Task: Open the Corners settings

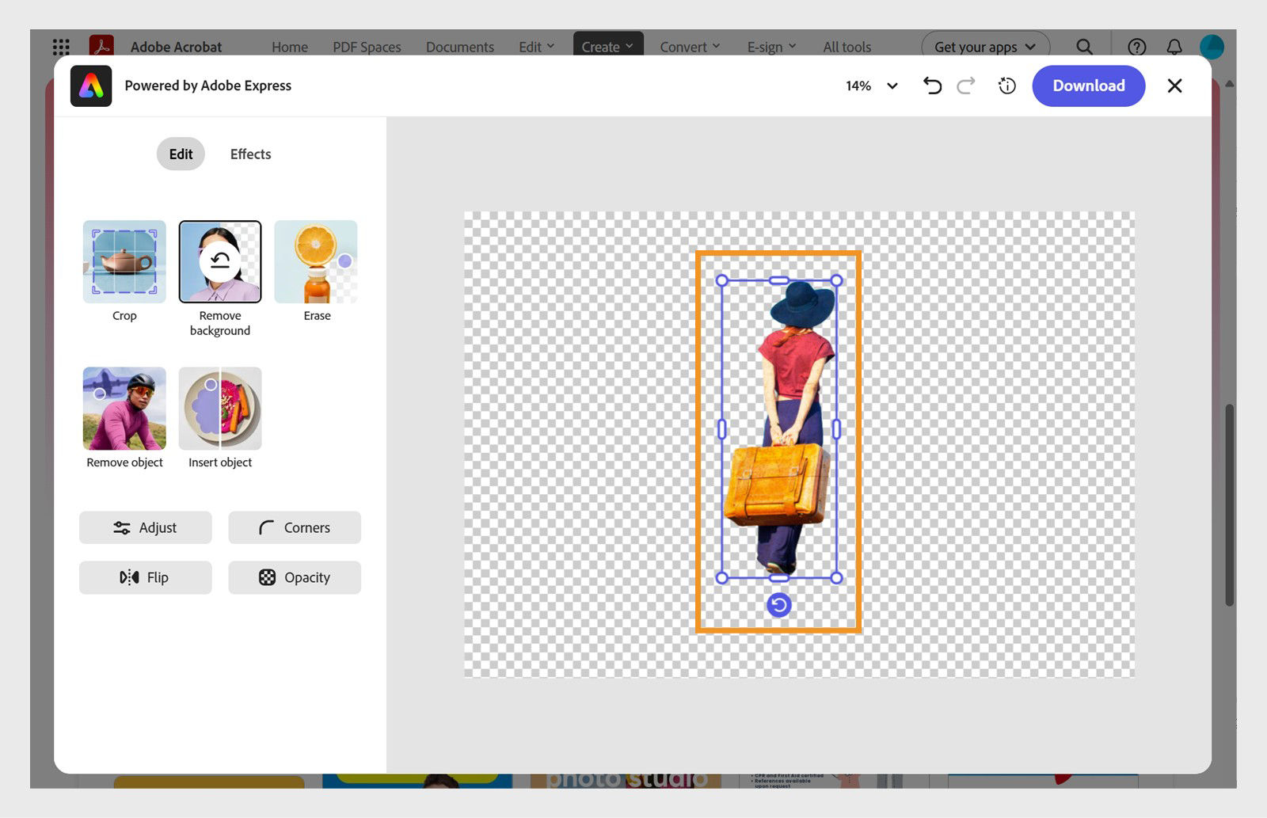Action: point(294,527)
